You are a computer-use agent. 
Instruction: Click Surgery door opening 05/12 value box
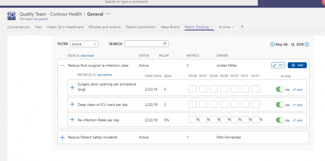pos(256,89)
